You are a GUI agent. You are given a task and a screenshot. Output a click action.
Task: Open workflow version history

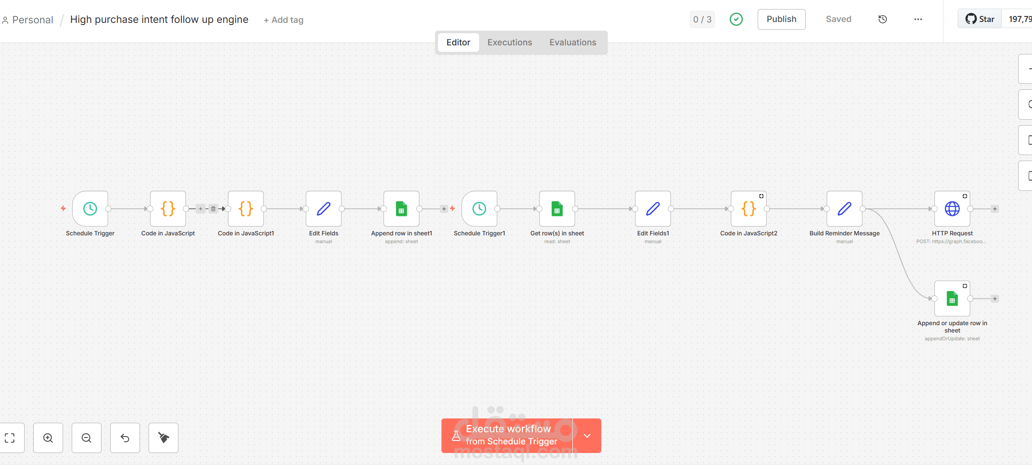click(x=883, y=19)
